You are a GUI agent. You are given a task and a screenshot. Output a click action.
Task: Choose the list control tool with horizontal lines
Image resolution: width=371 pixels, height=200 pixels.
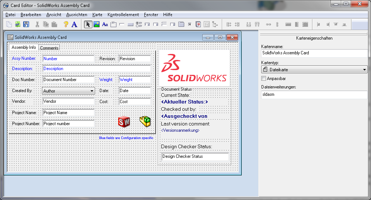(164, 24)
